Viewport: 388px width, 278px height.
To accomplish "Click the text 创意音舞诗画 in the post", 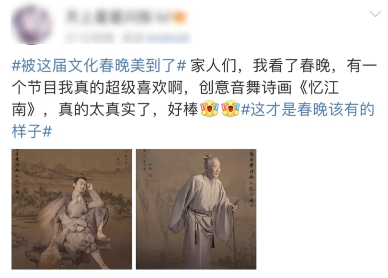I will point(245,88).
